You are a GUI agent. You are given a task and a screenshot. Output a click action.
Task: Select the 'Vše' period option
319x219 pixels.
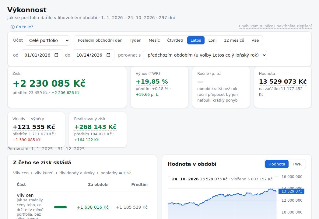coord(255,40)
